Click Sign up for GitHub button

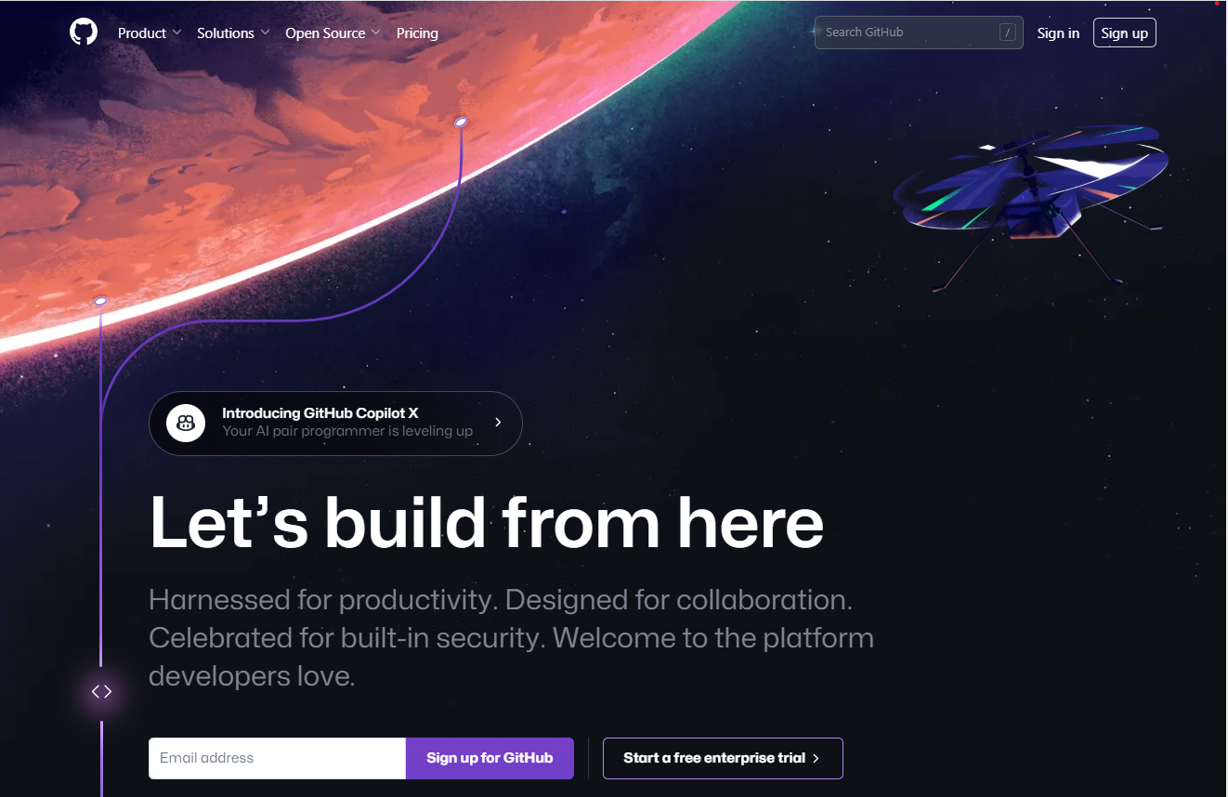[x=490, y=758]
